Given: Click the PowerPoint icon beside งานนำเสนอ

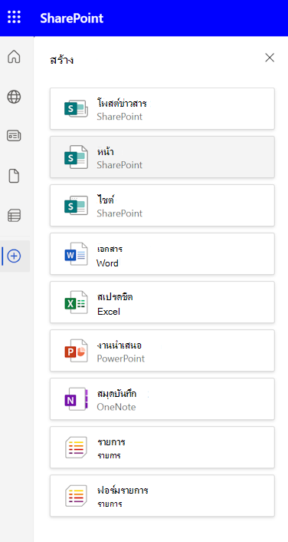Looking at the screenshot, I should (76, 351).
